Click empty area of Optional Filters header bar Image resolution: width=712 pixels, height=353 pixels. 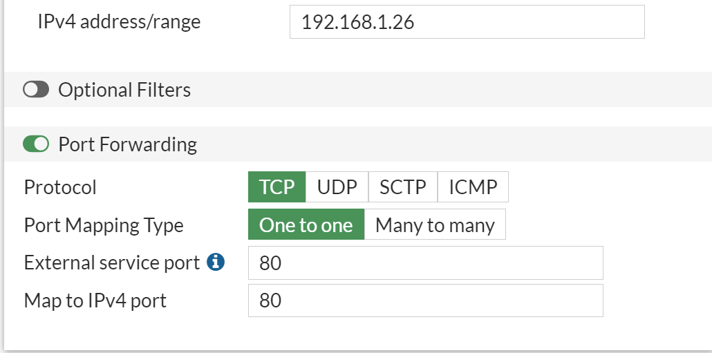pos(449,90)
